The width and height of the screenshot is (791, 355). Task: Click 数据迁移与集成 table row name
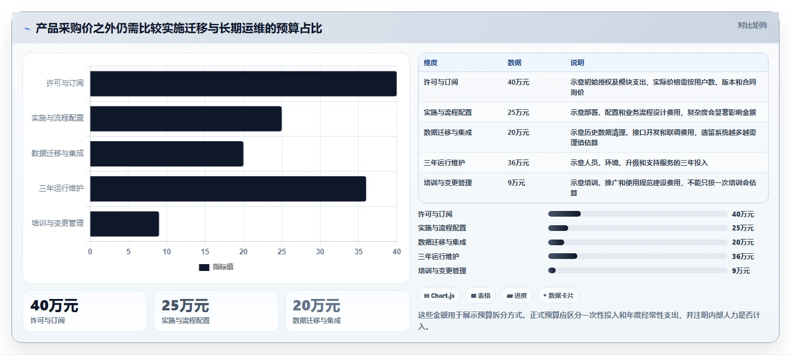(448, 133)
